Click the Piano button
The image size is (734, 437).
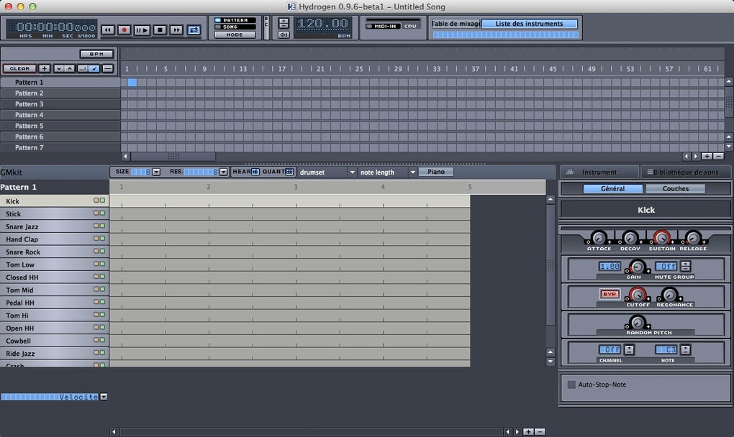[x=436, y=172]
